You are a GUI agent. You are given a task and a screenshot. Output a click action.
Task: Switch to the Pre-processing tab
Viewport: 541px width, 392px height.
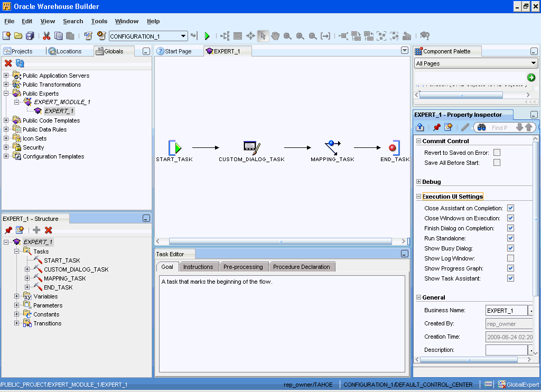[243, 267]
